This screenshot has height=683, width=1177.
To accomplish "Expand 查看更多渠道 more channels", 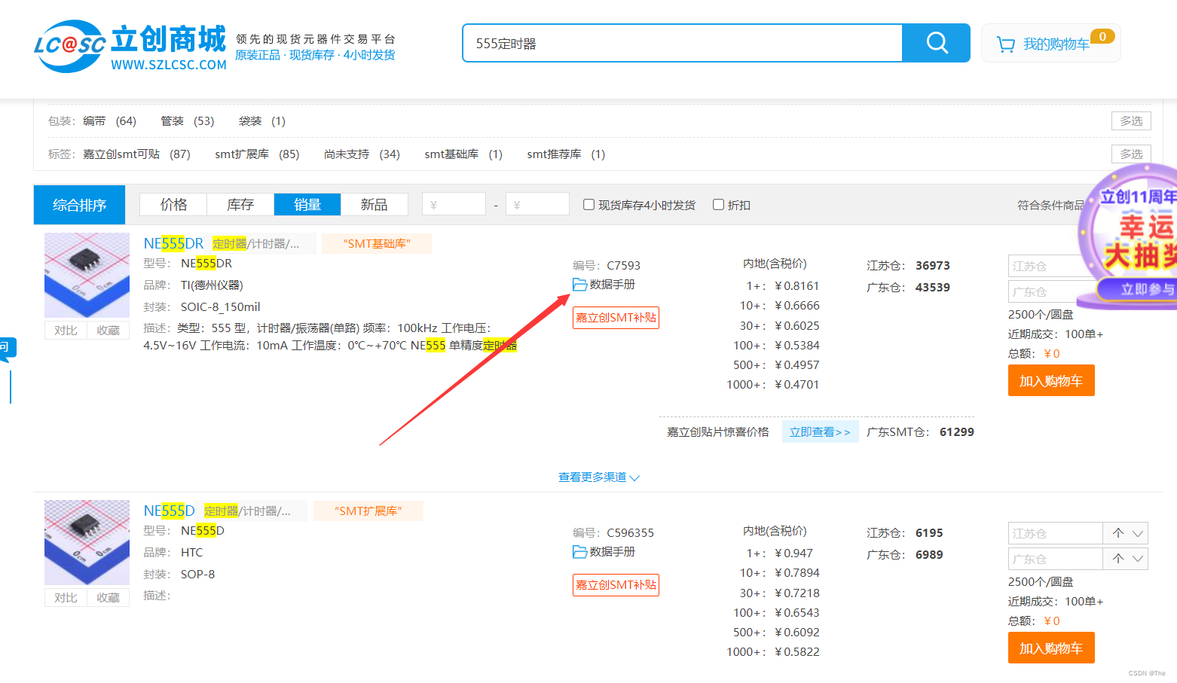I will pyautogui.click(x=599, y=477).
